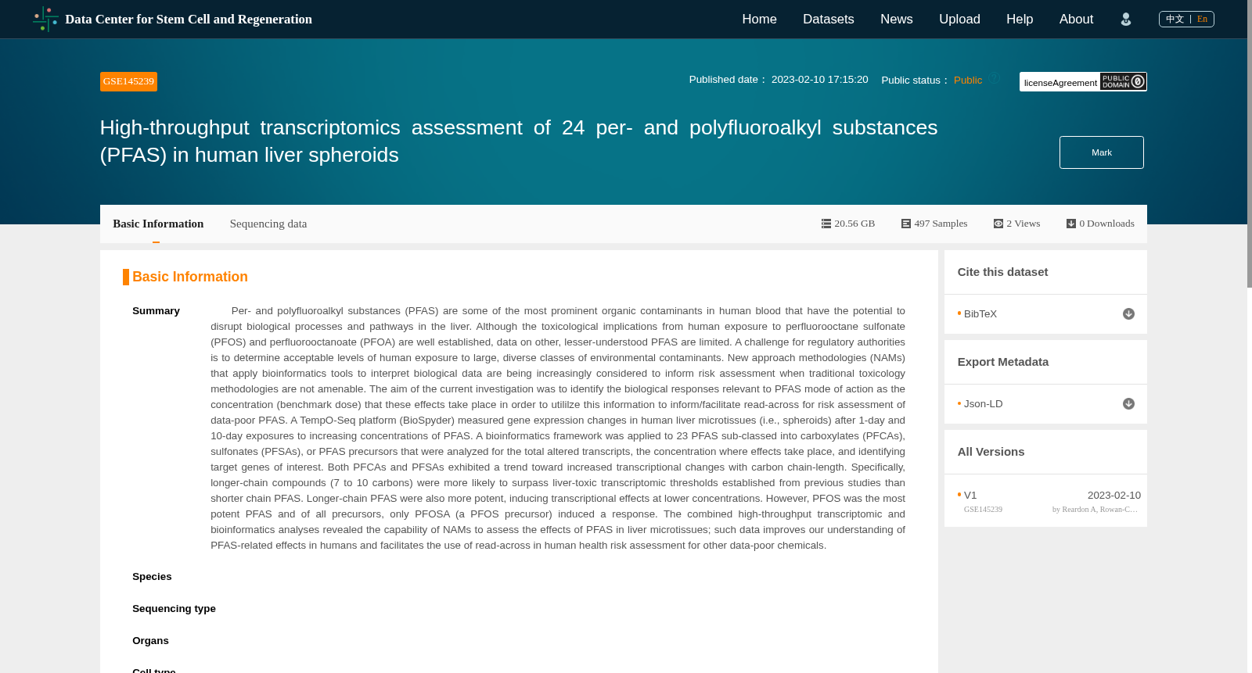This screenshot has height=673, width=1252.
Task: Click the dataset title High-throughput transcriptomics assessment
Action: pos(519,141)
